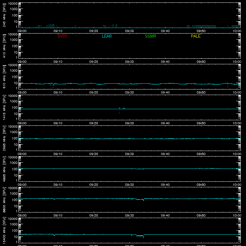Select the 410 MHz [SFU] axis label
The image size is (246, 246).
click(x=4, y=46)
